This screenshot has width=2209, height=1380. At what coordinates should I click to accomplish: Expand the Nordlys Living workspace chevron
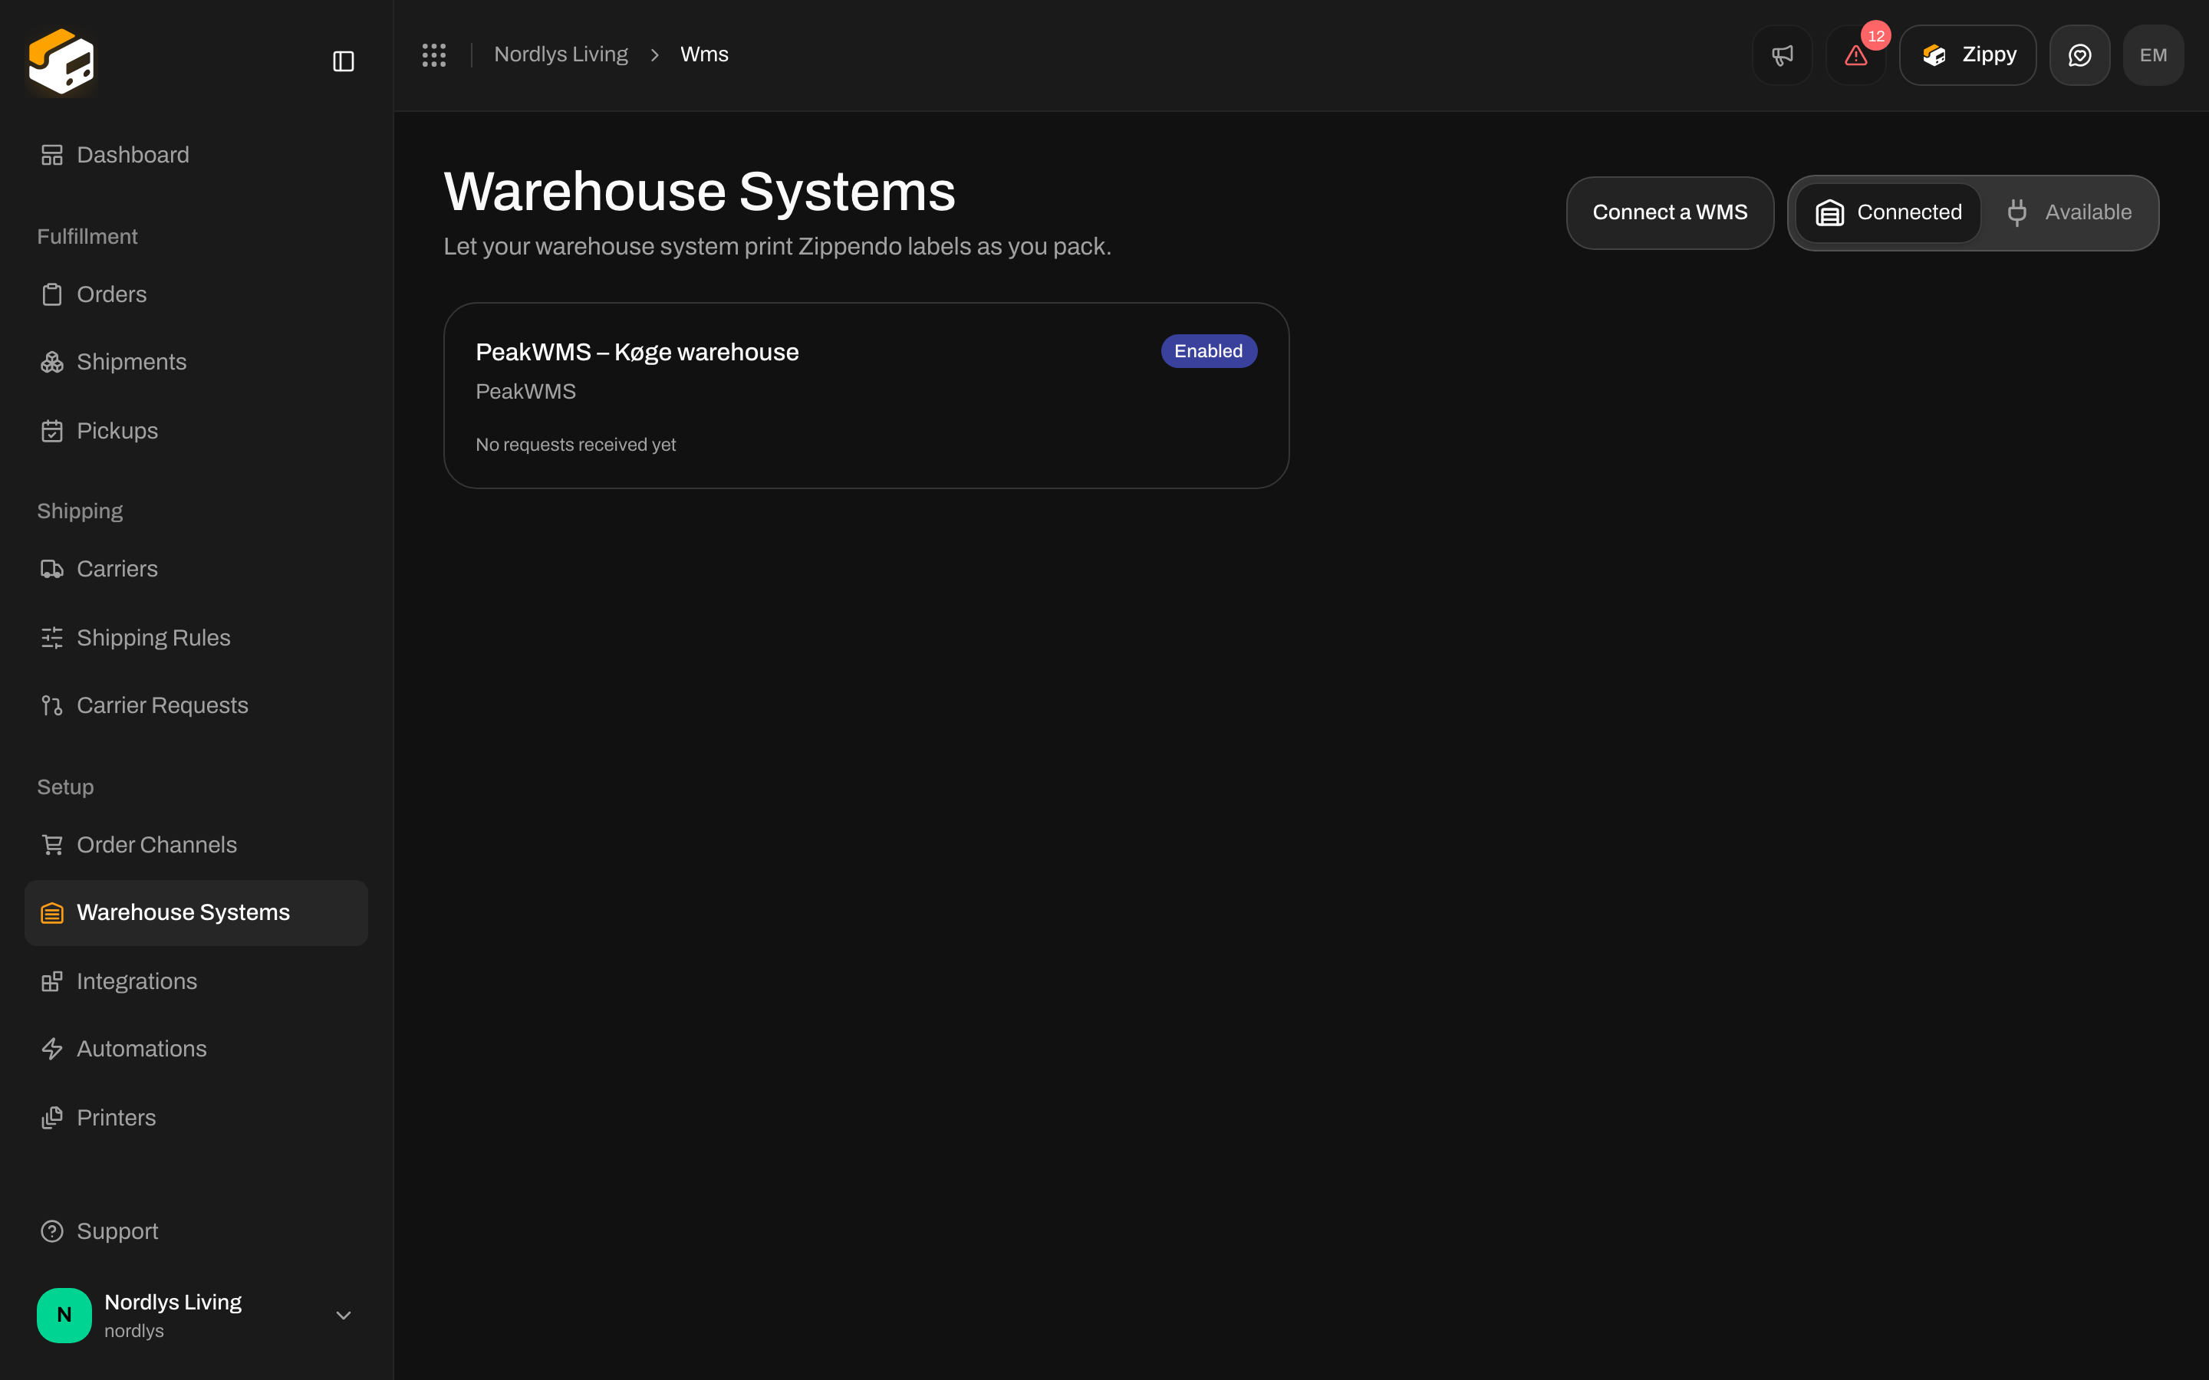(343, 1315)
